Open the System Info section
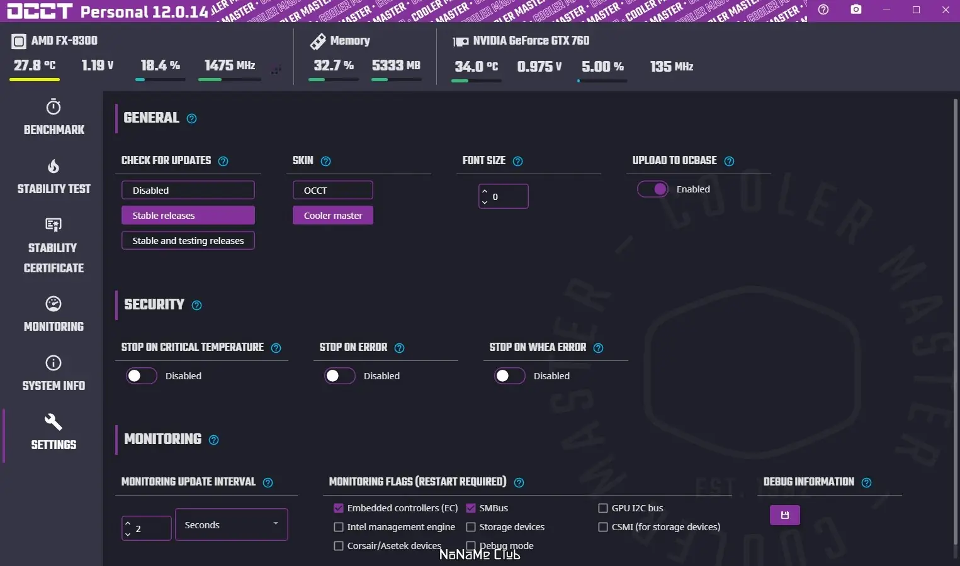 click(54, 373)
